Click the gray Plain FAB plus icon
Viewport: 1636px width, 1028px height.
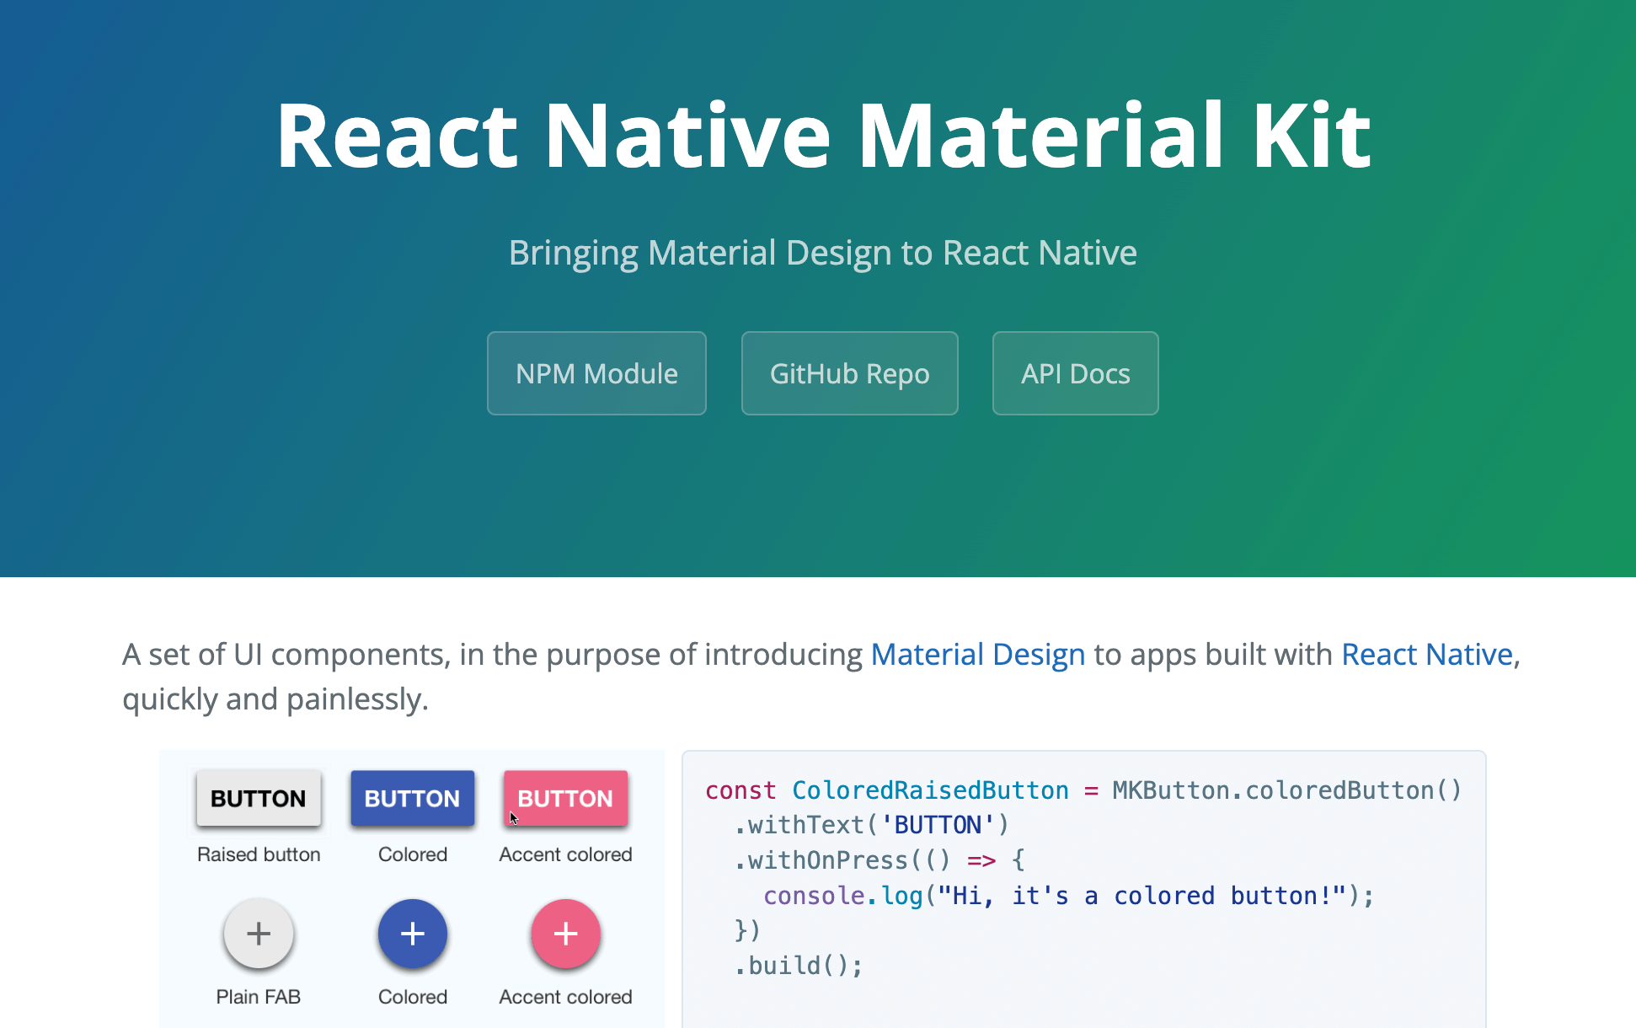pos(258,934)
